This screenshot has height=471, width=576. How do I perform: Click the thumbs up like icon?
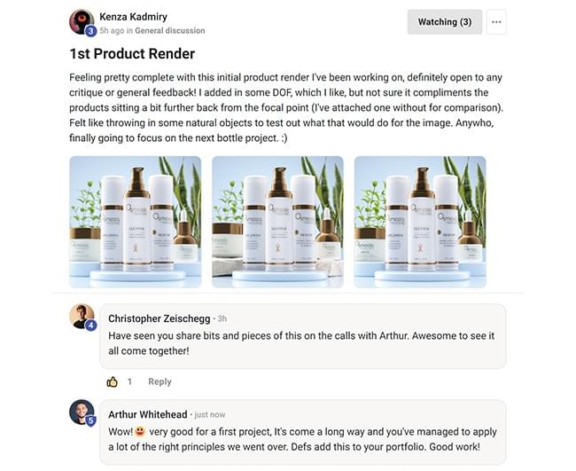[113, 382]
